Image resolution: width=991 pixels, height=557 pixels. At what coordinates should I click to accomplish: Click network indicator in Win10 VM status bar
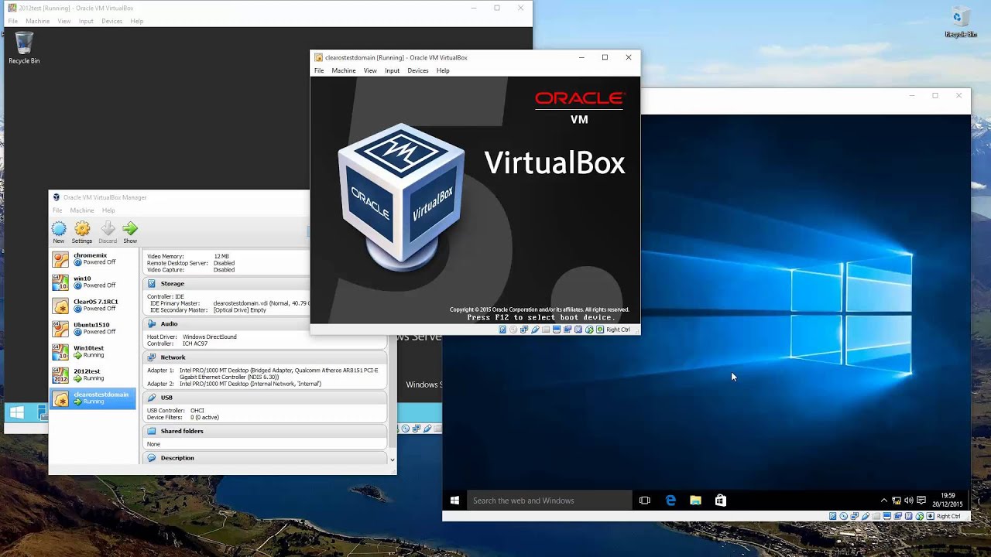pos(855,516)
